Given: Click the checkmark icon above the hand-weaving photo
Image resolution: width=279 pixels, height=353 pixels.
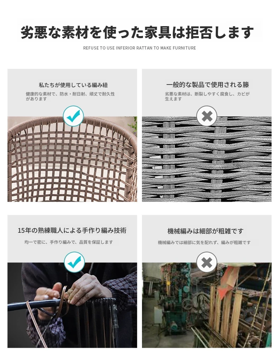Looking at the screenshot, I should click(74, 262).
